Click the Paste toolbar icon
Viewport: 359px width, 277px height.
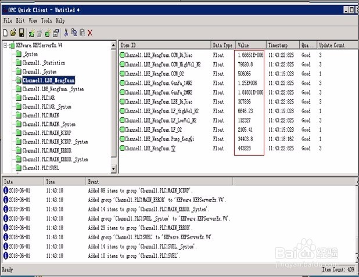82,33
